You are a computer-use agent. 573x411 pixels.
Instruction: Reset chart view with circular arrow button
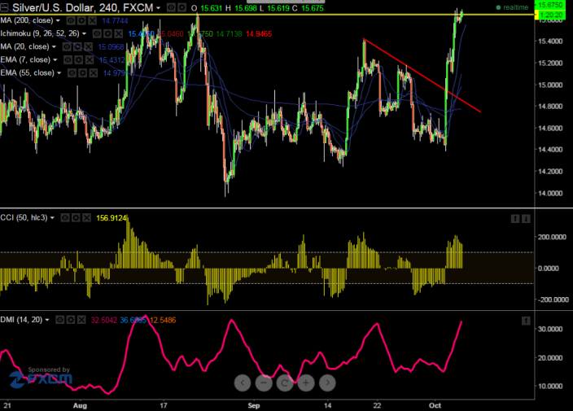pos(285,383)
